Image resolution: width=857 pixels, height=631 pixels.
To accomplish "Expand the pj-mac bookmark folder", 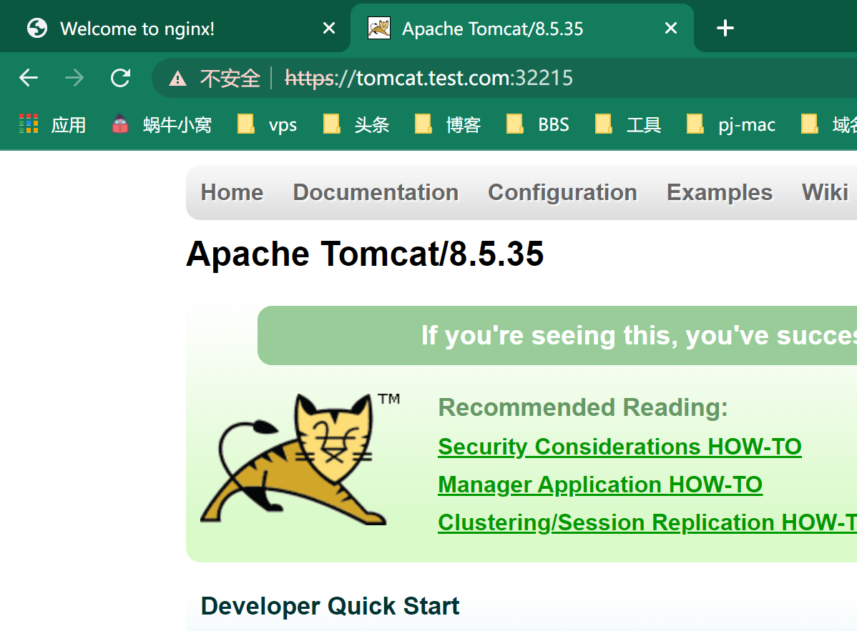I will (731, 125).
